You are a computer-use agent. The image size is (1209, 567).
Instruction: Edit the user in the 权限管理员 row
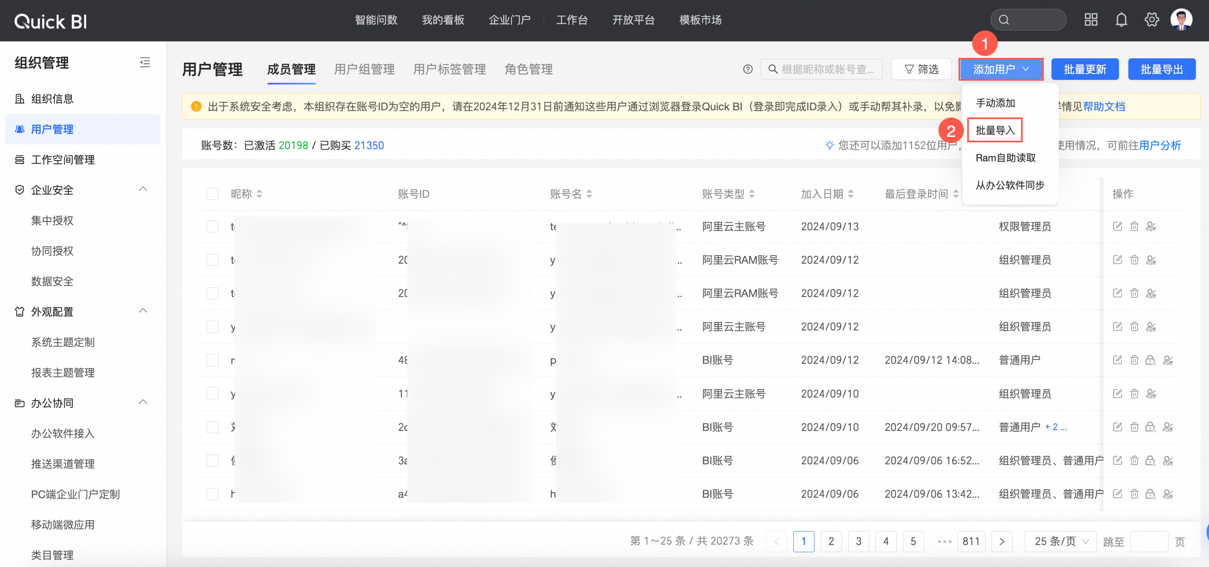point(1117,226)
